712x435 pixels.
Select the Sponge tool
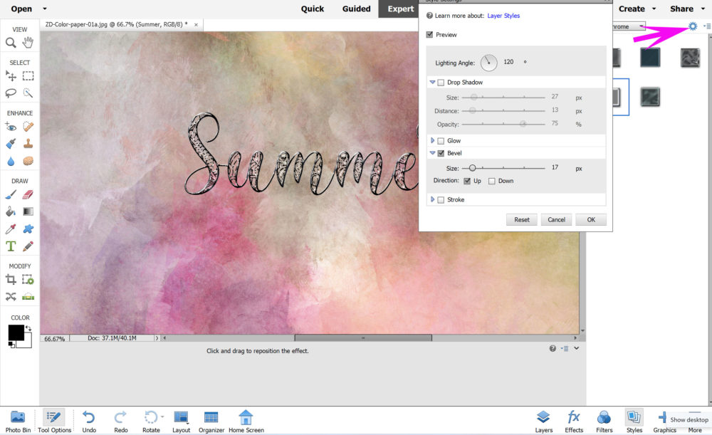coord(28,161)
